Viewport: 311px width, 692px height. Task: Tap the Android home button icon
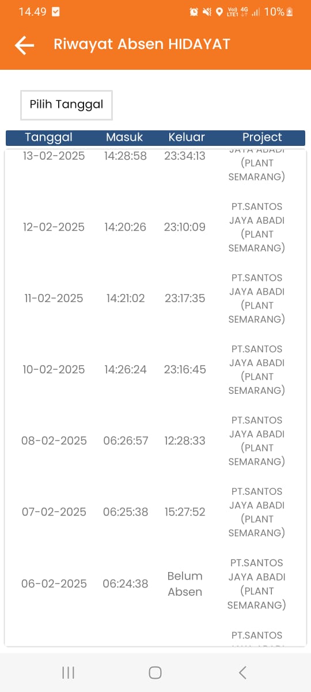tap(155, 672)
